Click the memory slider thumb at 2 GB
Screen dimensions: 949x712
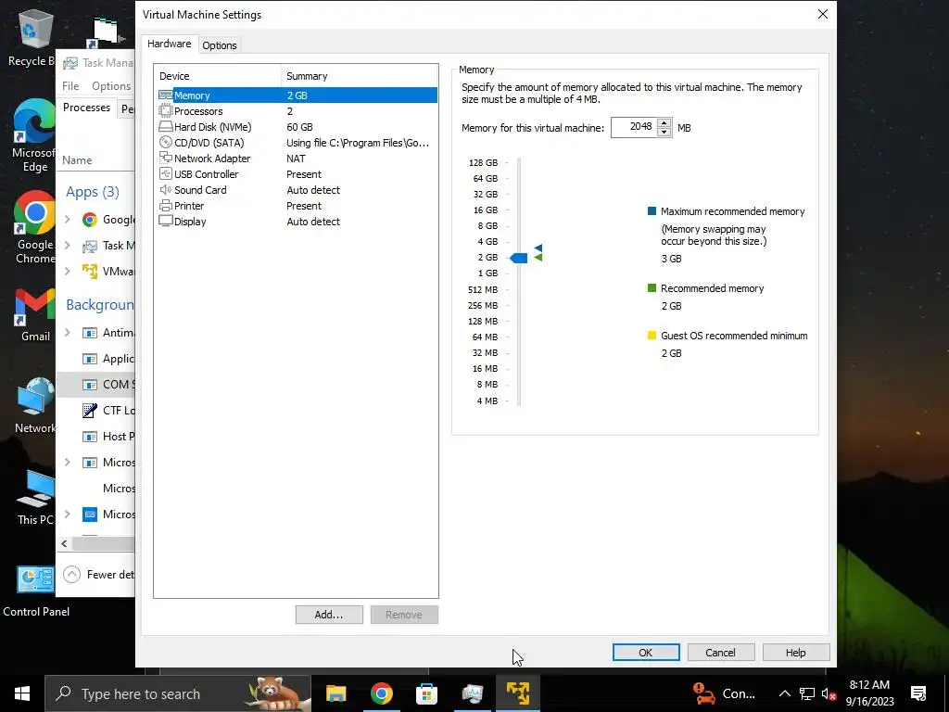coord(519,258)
